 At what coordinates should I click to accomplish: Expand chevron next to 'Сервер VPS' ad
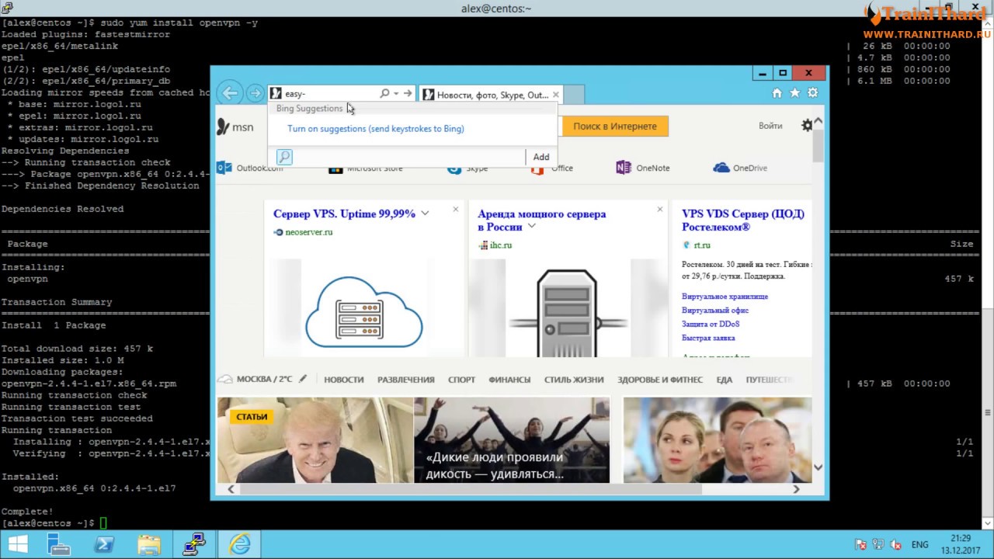click(425, 214)
